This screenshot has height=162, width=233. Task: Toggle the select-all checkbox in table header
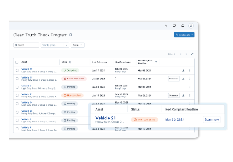(17, 62)
